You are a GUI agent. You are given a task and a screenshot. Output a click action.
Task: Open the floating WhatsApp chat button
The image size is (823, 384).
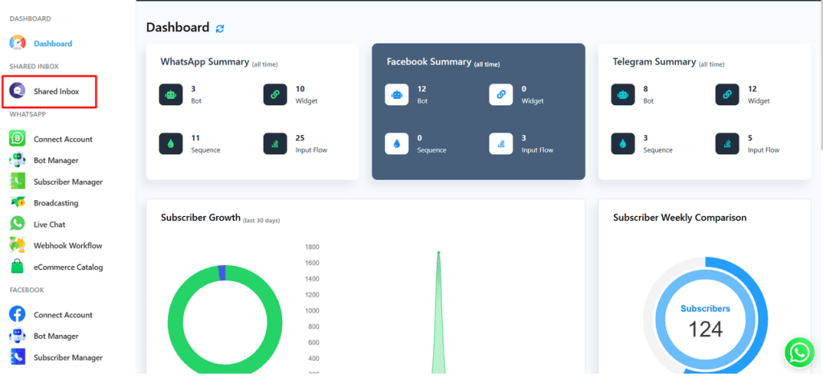click(799, 352)
